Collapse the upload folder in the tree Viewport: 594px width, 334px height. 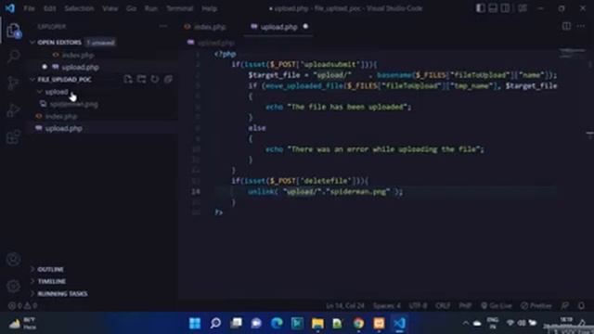click(40, 92)
